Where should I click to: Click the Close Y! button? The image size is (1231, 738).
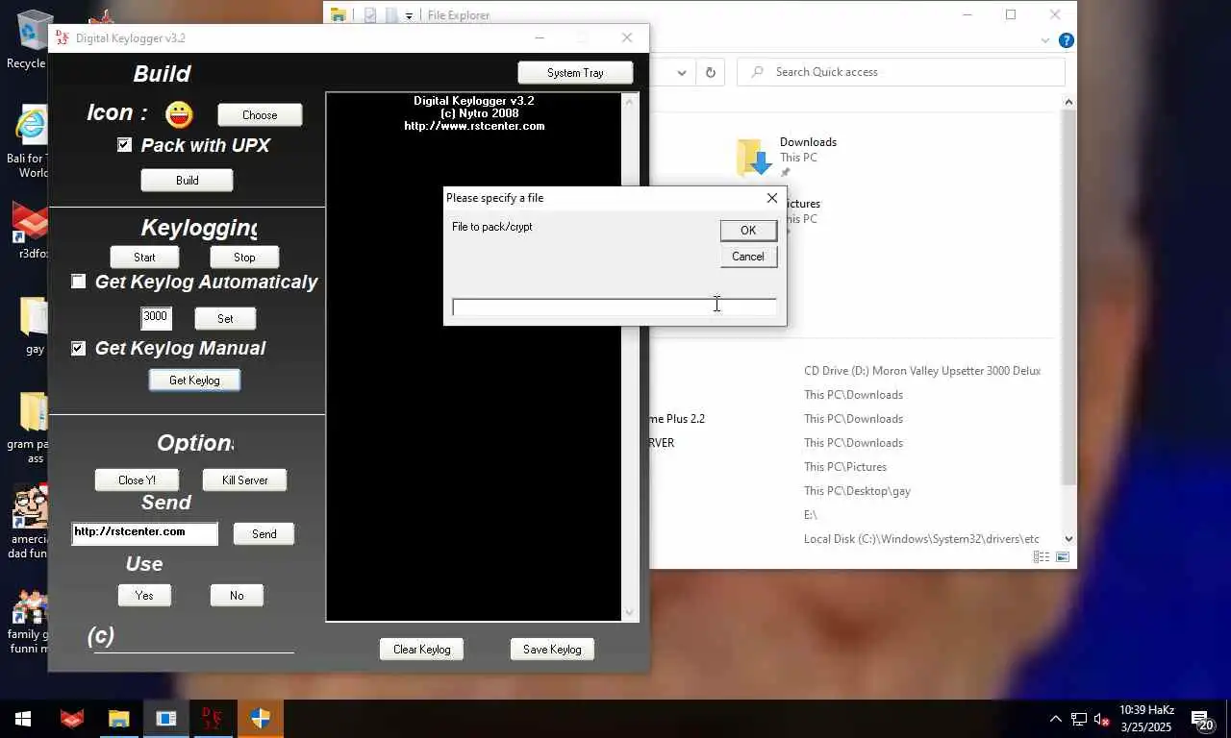(x=137, y=480)
